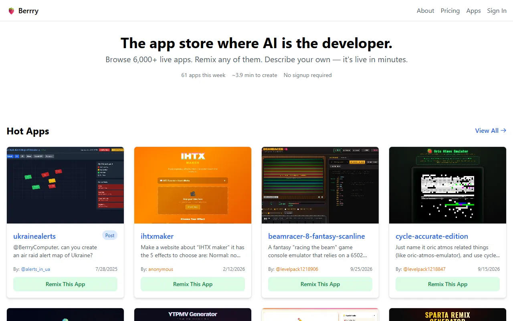Click the 'Browse 6,000+ live apps' subtitle

pos(256,60)
